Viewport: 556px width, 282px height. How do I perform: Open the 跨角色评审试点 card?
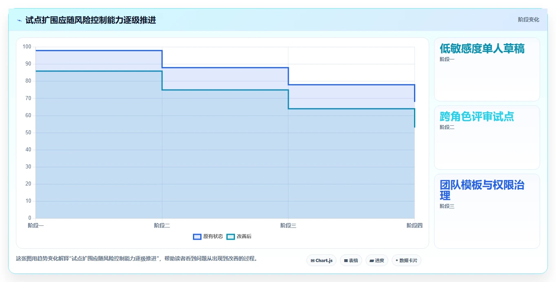(487, 138)
